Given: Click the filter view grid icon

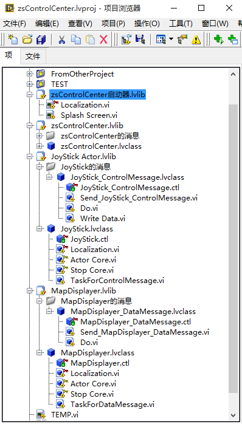Looking at the screenshot, I should pyautogui.click(x=161, y=39).
